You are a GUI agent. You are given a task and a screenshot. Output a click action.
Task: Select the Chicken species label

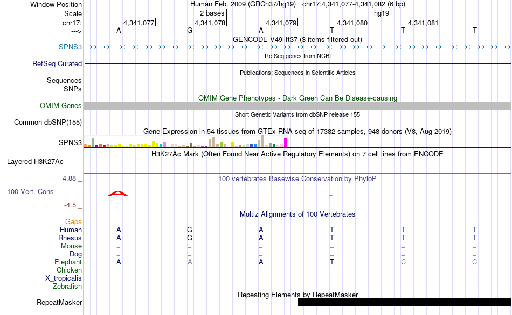click(x=69, y=270)
